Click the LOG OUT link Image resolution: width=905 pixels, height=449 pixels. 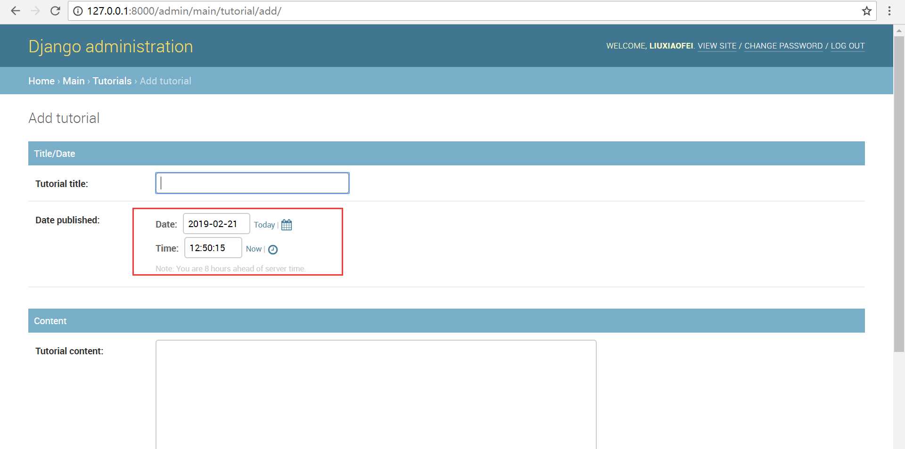tap(847, 46)
